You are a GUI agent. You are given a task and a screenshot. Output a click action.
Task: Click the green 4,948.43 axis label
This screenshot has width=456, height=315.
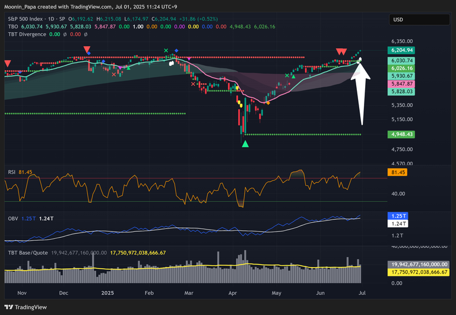point(401,134)
